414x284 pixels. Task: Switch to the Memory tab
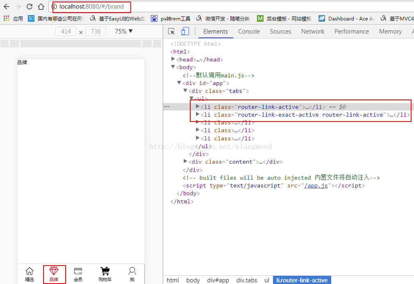click(x=391, y=32)
